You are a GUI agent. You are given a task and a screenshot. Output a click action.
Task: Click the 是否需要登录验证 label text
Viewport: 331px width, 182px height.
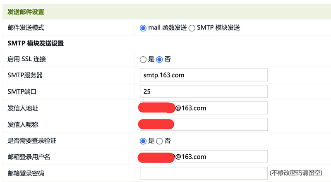(32, 141)
